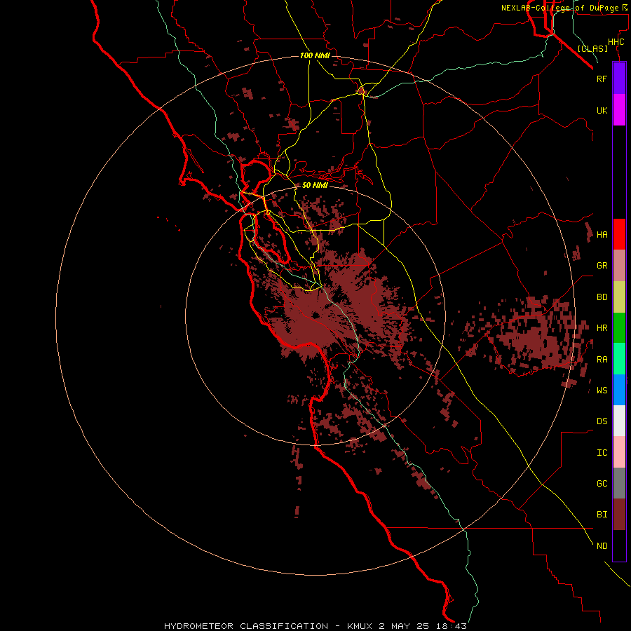The height and width of the screenshot is (631, 631).
Task: Click the RF legend label
Action: [x=602, y=79]
